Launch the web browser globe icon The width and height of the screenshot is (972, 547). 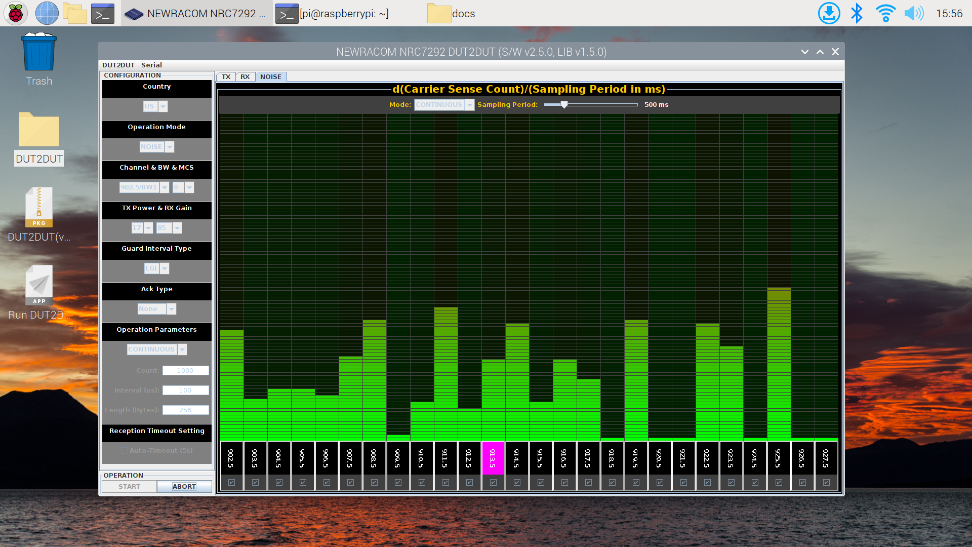47,13
